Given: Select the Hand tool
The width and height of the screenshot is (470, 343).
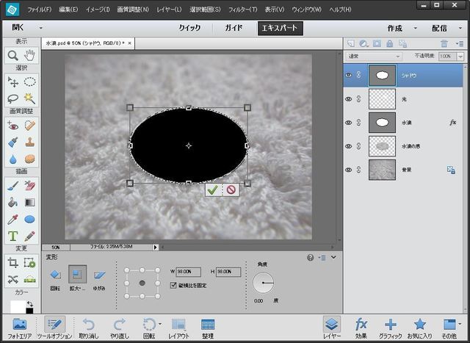Looking at the screenshot, I should click(30, 55).
